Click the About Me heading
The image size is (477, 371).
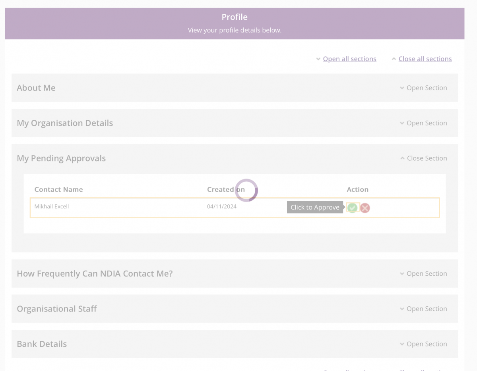(x=36, y=88)
